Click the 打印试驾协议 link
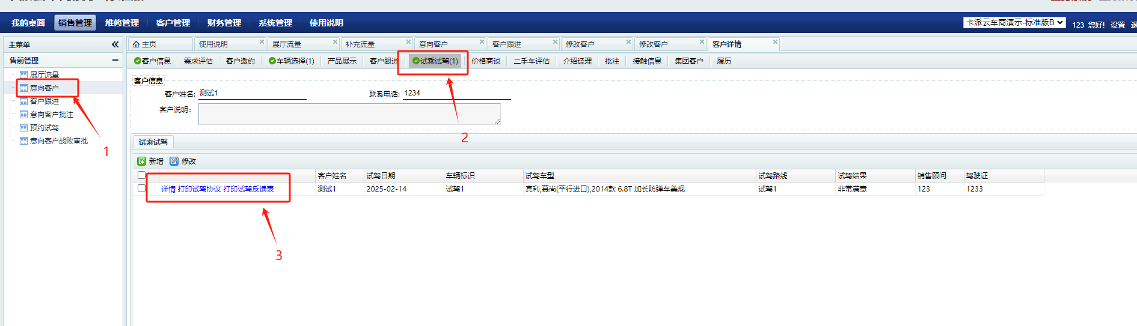The image size is (1137, 326). click(x=199, y=189)
